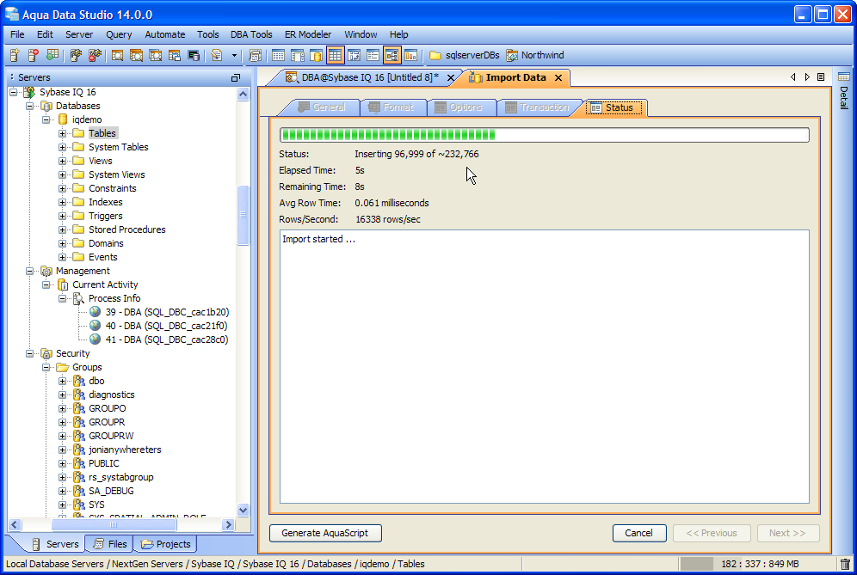Click the 'Inserting 96,999 of ~232,766' status text
The height and width of the screenshot is (575, 857).
pos(416,154)
